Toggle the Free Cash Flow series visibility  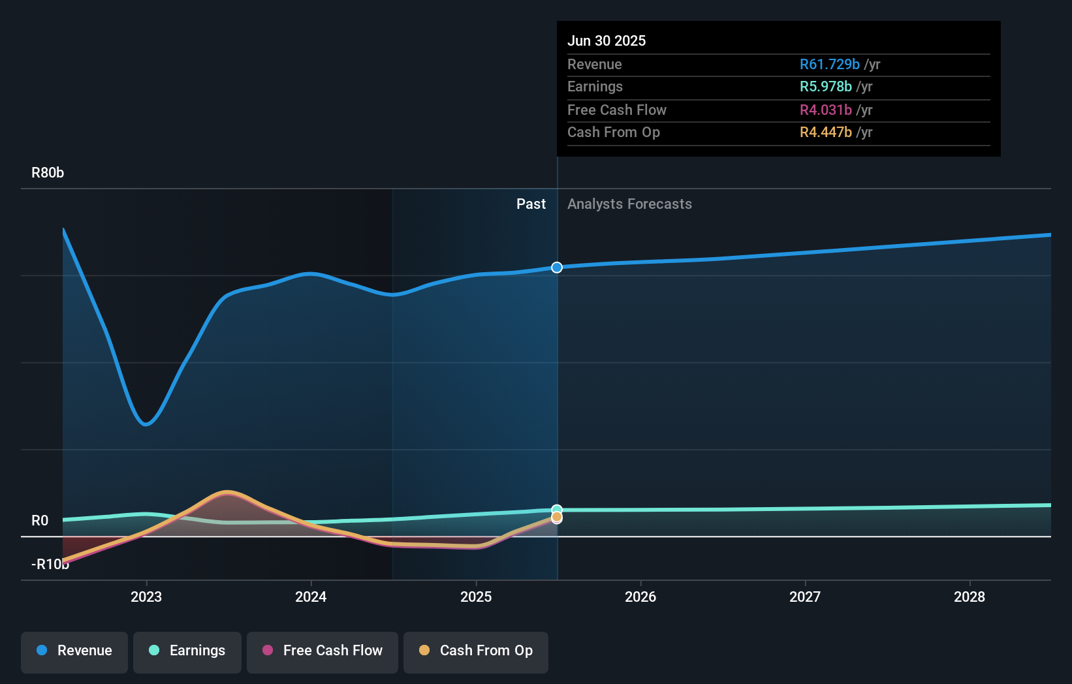322,651
